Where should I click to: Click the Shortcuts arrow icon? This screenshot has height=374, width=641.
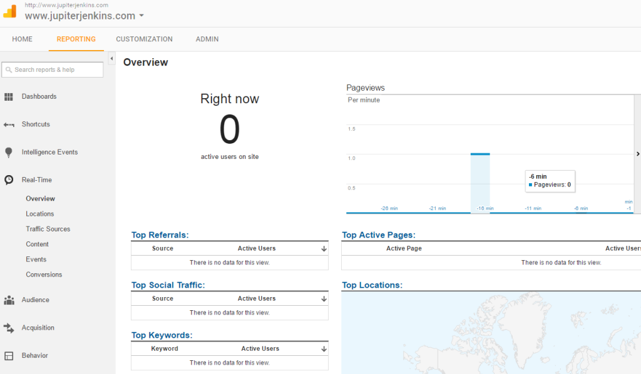[x=9, y=124]
